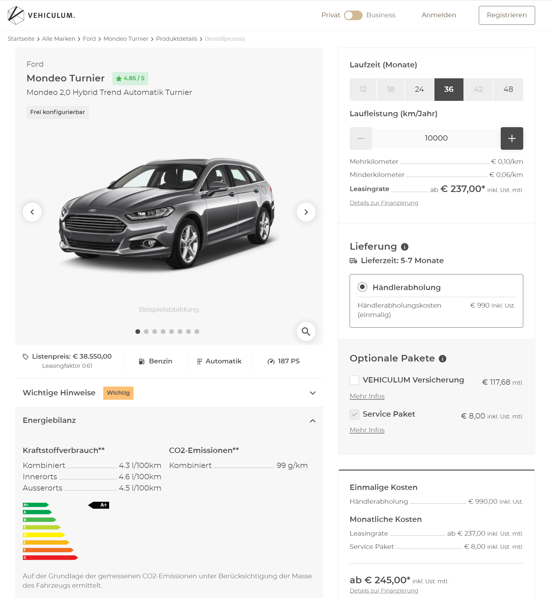Image resolution: width=552 pixels, height=598 pixels.
Task: Open Mehr Infos for Service Paket
Action: click(367, 430)
